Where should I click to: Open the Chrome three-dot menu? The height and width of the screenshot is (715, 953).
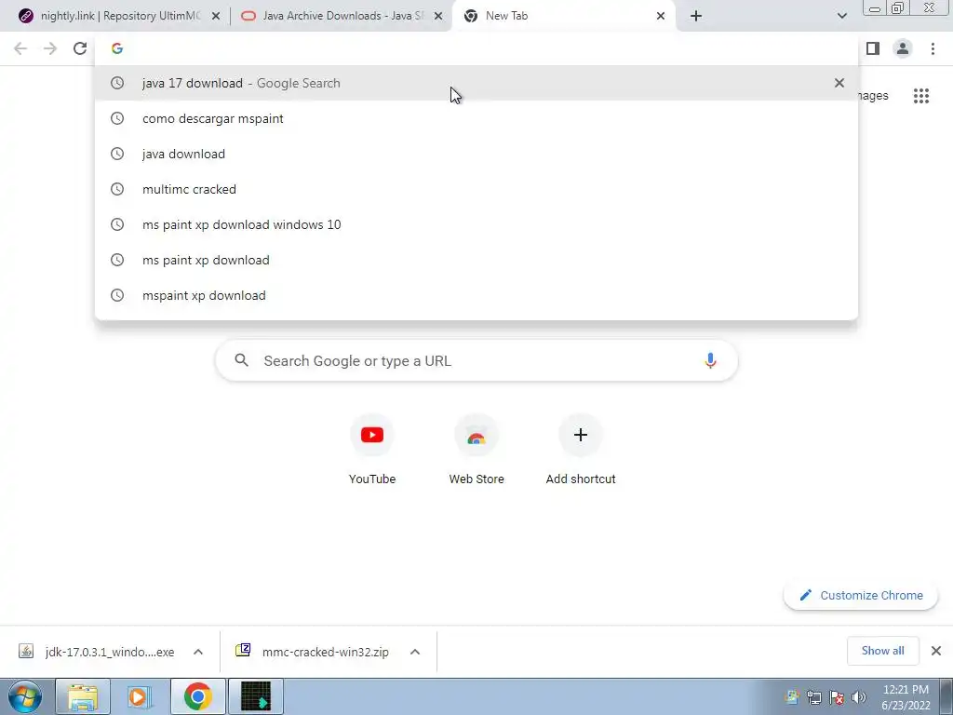click(x=933, y=48)
